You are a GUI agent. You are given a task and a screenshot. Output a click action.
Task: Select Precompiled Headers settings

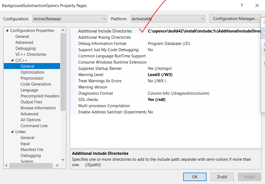(40, 96)
